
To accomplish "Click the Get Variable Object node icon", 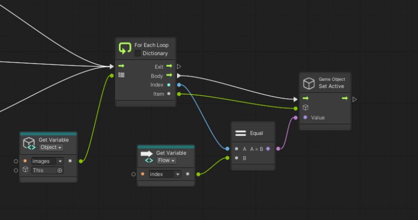I will 29,143.
